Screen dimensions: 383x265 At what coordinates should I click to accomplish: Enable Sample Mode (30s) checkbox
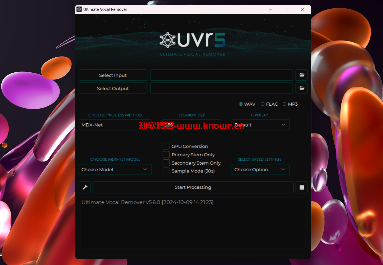tap(166, 171)
